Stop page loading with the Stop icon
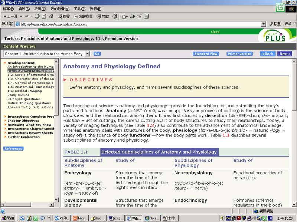 point(37,16)
